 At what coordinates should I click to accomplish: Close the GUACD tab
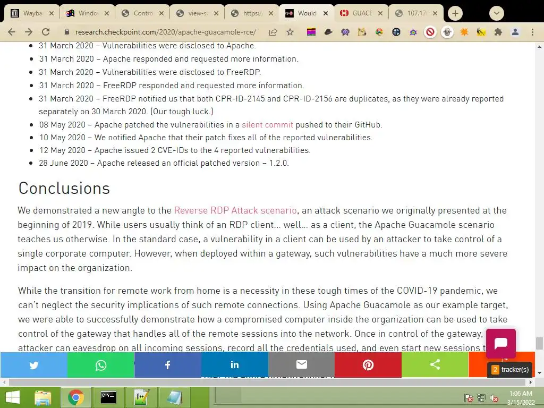[380, 13]
